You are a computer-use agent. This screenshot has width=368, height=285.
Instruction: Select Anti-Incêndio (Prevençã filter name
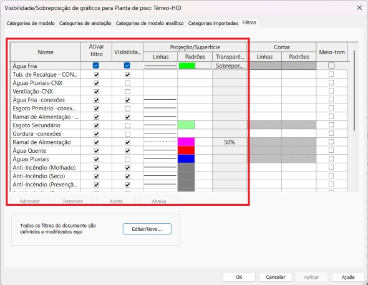coord(44,185)
